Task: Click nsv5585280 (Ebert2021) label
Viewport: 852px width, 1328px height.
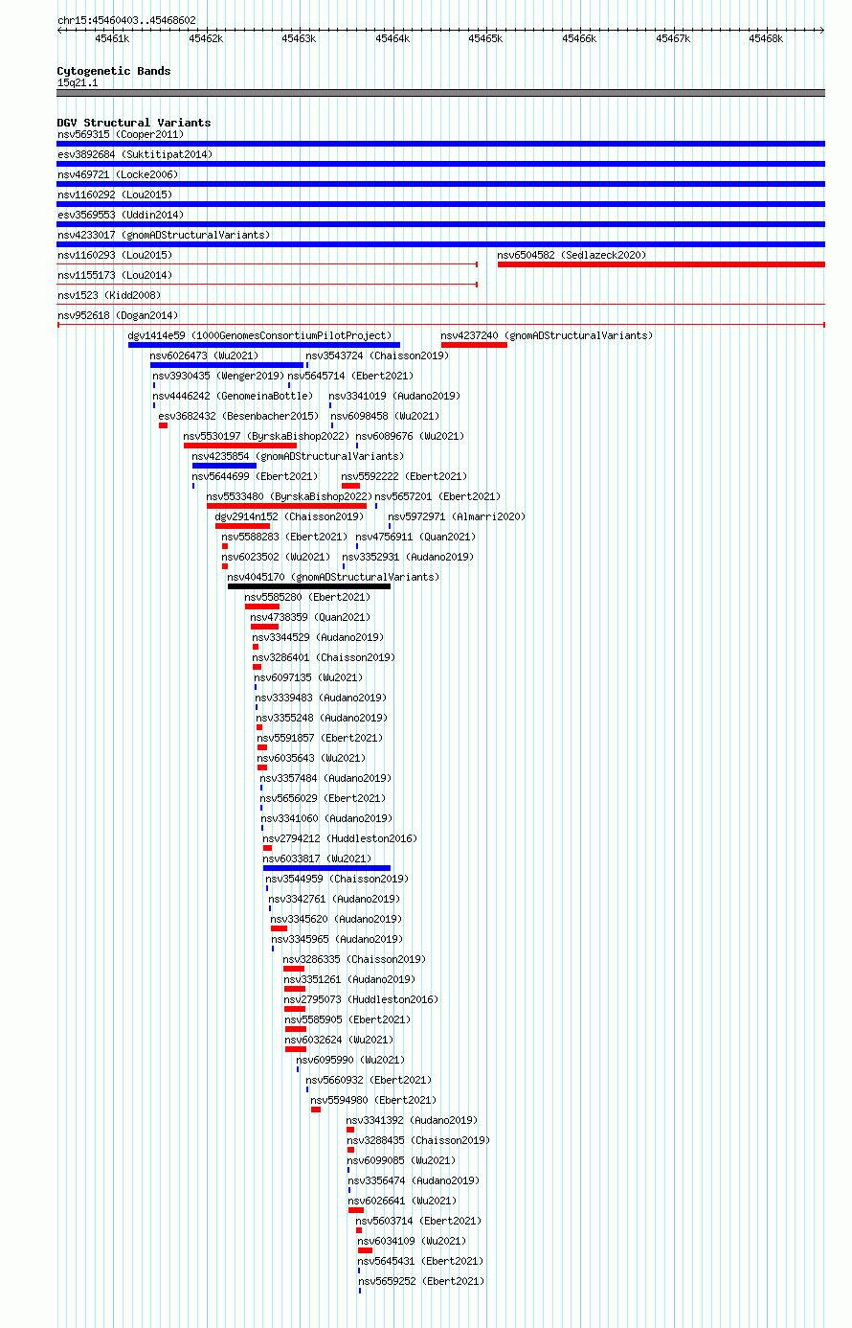Action: pos(307,598)
